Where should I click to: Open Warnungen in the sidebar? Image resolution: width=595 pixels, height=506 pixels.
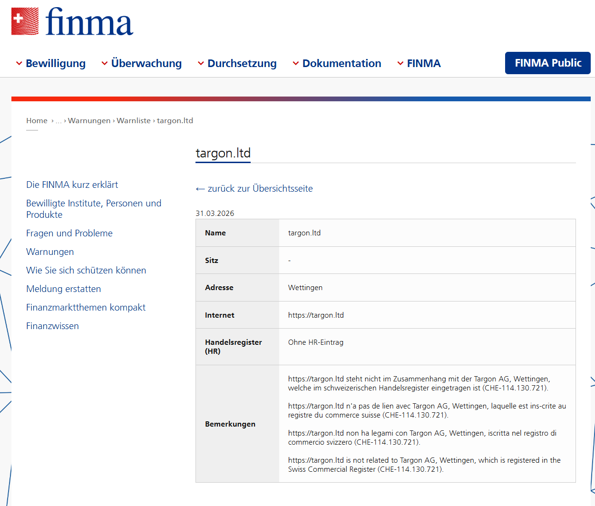(50, 252)
